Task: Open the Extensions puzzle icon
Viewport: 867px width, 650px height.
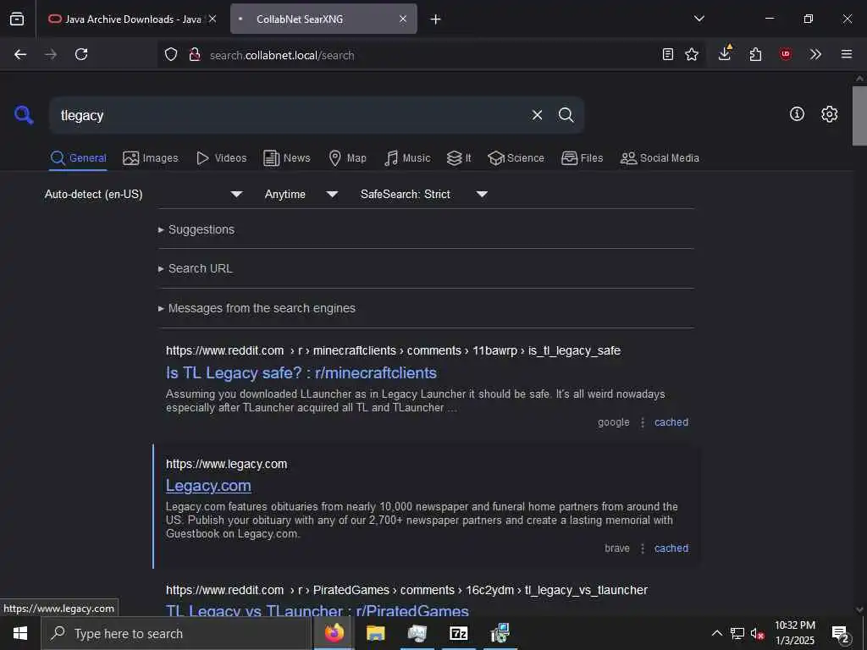Action: click(755, 54)
